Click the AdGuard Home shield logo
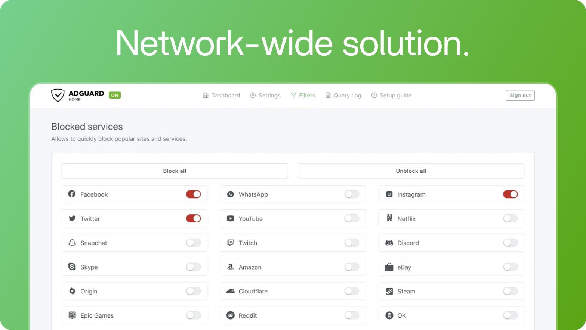The width and height of the screenshot is (586, 330). [58, 95]
